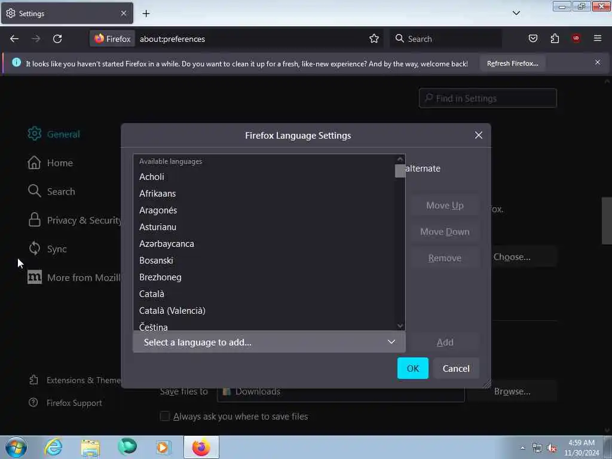Cancel the language settings dialog
612x459 pixels.
[456, 368]
